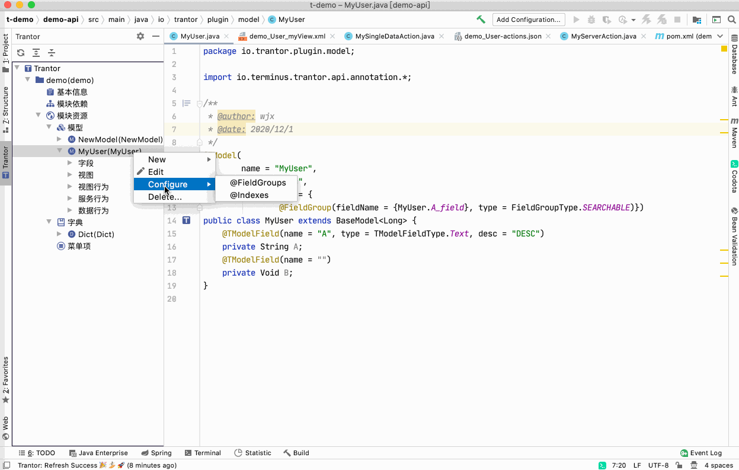The width and height of the screenshot is (739, 470).
Task: Click the Run Anything terminal-window icon
Action: tap(716, 20)
